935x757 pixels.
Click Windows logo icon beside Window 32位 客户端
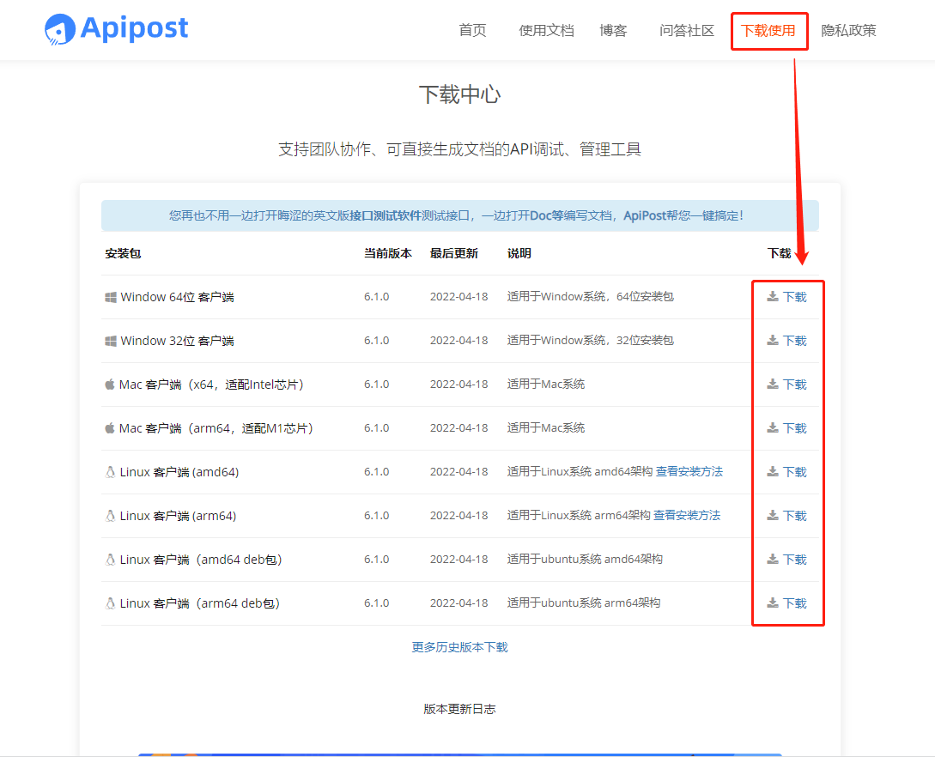pyautogui.click(x=110, y=341)
